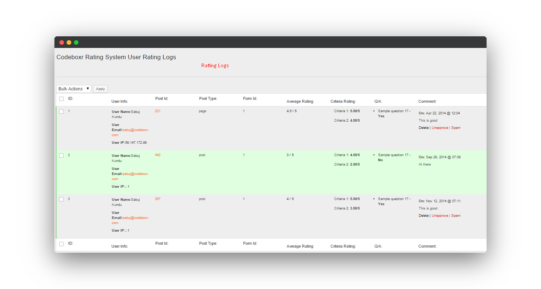The width and height of the screenshot is (541, 289).
Task: Check the checkbox for rating ID 1
Action: coord(61,111)
